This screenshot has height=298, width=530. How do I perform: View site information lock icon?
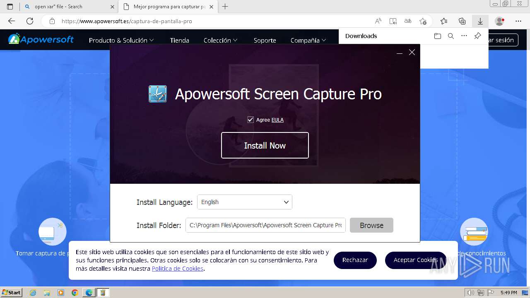[52, 21]
